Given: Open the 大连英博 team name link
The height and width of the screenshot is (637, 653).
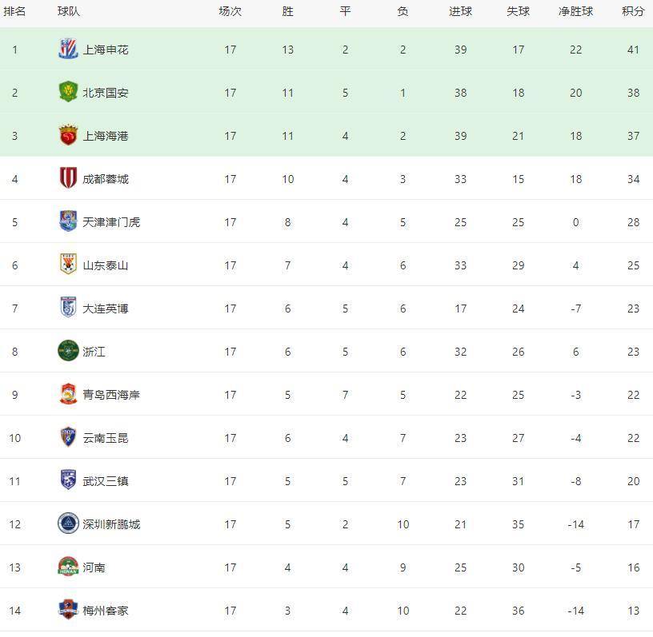Looking at the screenshot, I should [x=105, y=309].
